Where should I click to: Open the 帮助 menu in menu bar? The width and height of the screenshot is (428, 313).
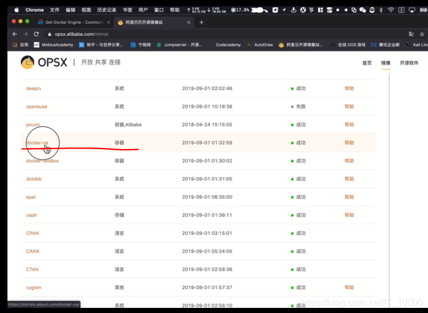click(x=175, y=10)
